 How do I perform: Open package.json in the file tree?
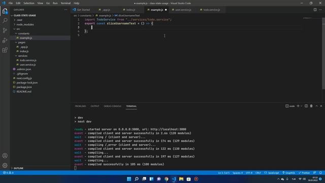(x=24, y=87)
